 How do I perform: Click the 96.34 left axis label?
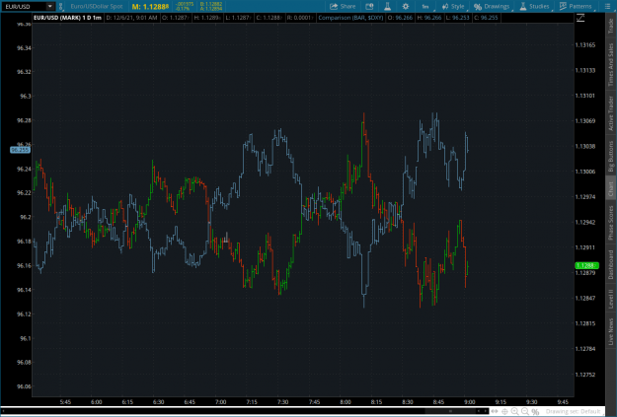click(x=24, y=48)
